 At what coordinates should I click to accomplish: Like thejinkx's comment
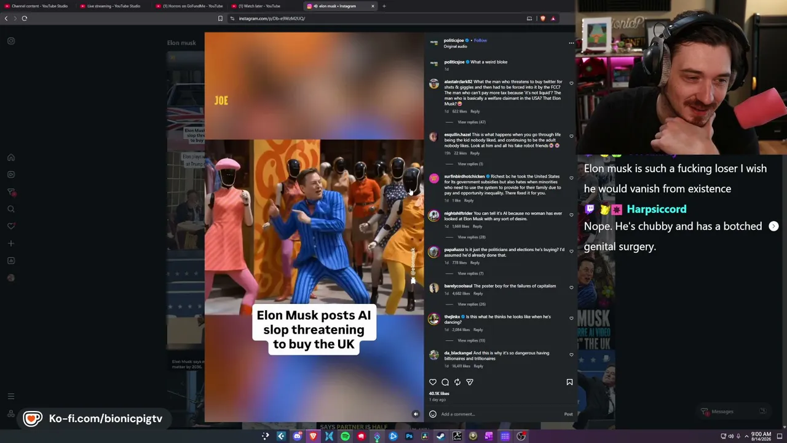click(571, 318)
